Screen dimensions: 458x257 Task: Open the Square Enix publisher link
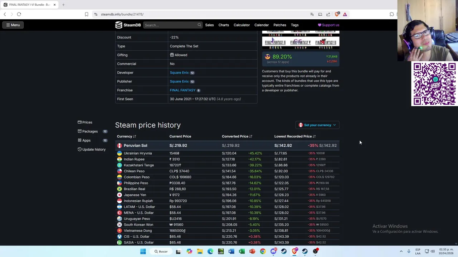[179, 81]
